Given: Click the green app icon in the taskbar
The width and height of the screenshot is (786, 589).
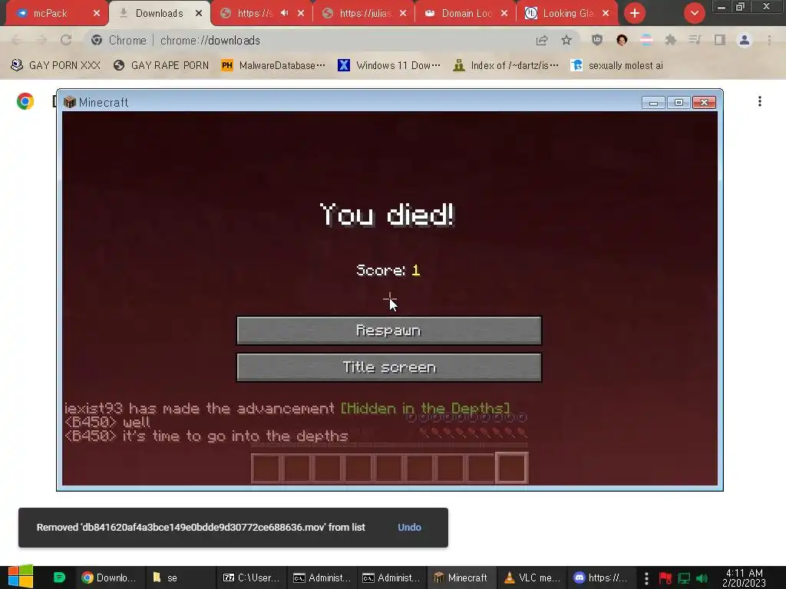Looking at the screenshot, I should pyautogui.click(x=59, y=577).
